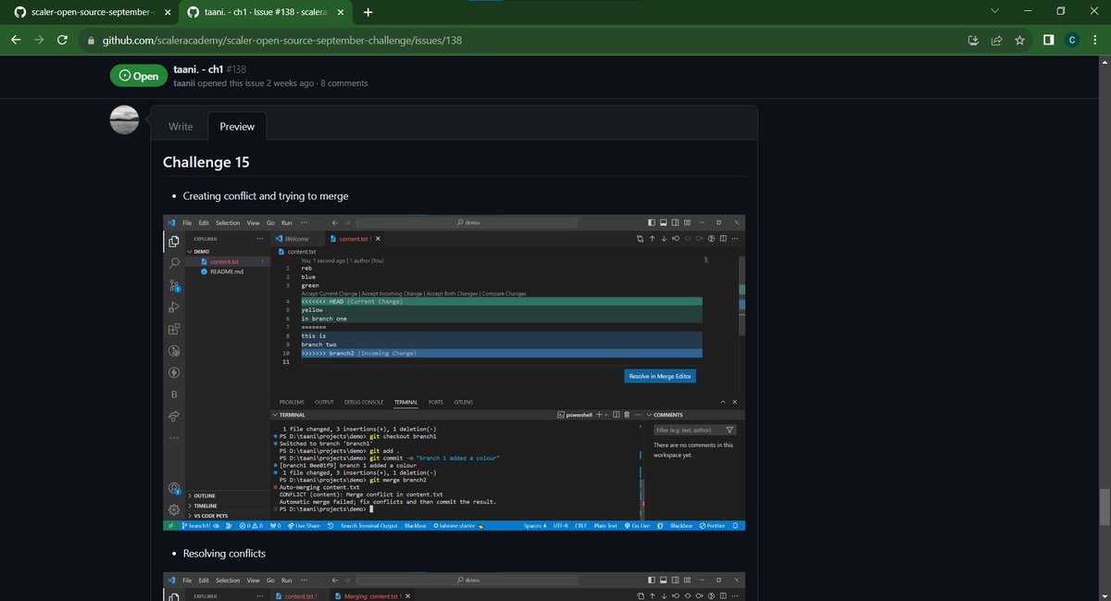Open the Run menu in VS Code screenshot

(287, 223)
